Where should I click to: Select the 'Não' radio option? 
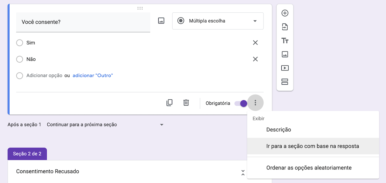pos(20,59)
